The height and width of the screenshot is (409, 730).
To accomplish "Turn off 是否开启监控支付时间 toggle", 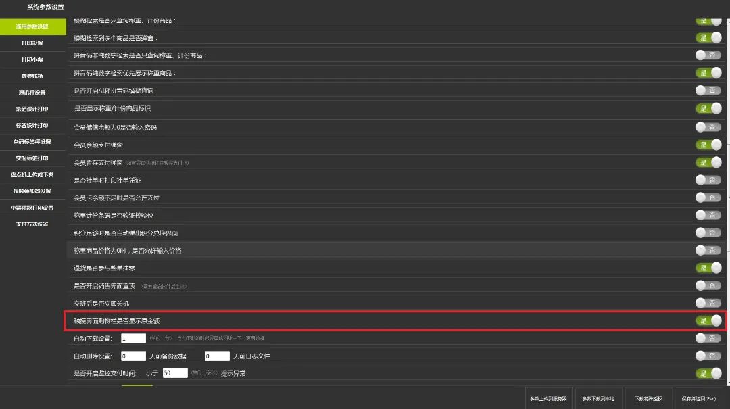I will 708,373.
